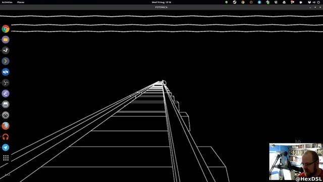Open the round gauge dock icon
The height and width of the screenshot is (182, 323).
tap(6, 115)
